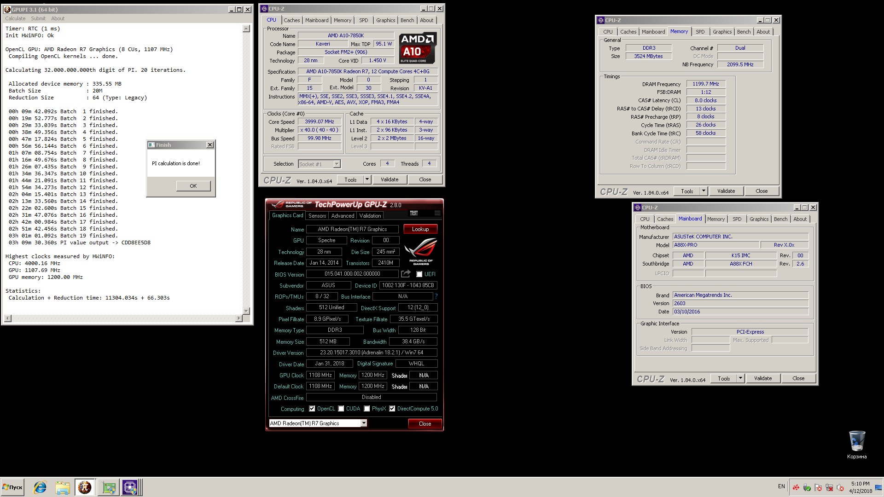Click the CPU-Z Memory window title icon

coord(601,20)
